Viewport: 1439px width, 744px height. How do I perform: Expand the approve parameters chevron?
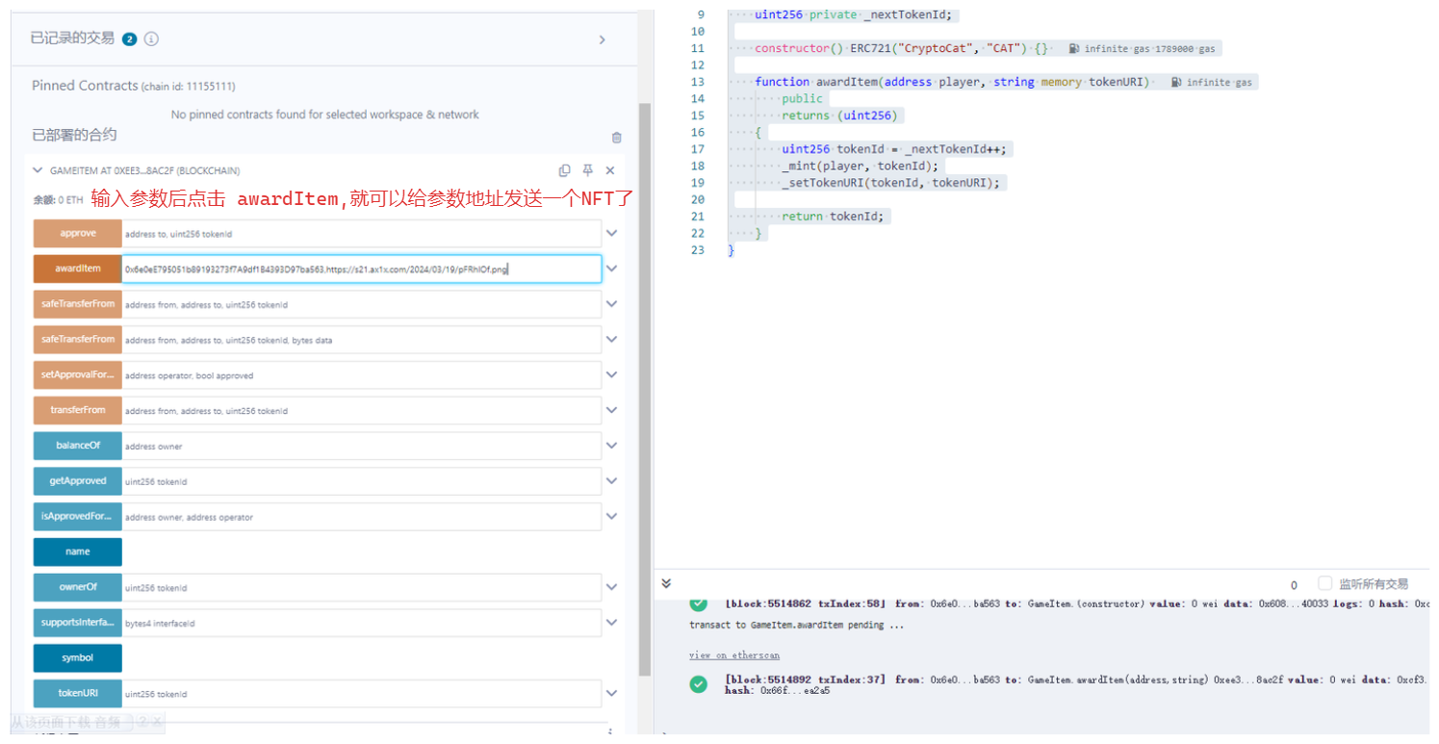[x=611, y=233]
